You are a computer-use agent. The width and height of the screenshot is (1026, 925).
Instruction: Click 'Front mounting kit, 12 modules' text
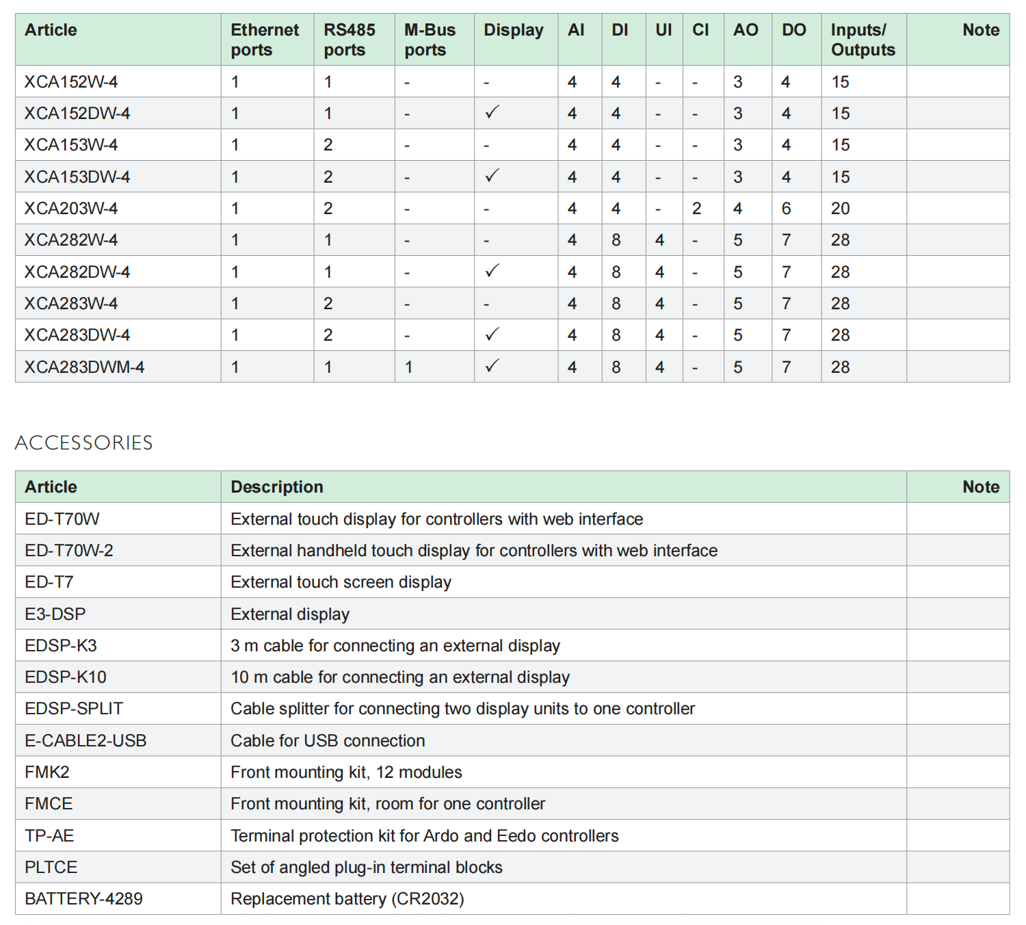(x=346, y=772)
